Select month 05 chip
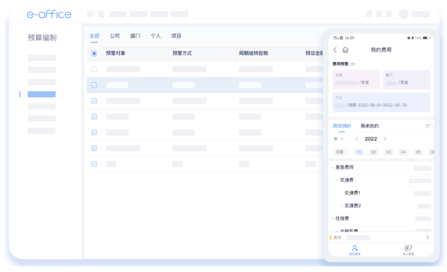447x272 pixels. 418,152
